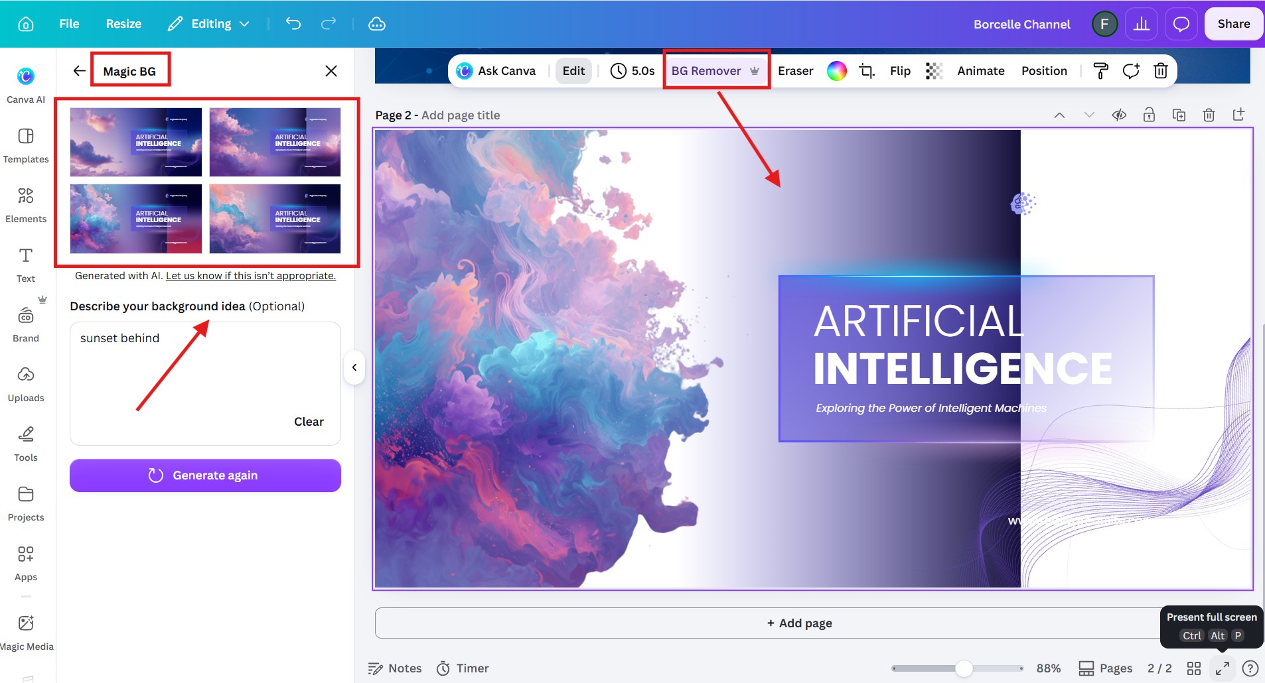Click the background idea text box

(x=205, y=383)
